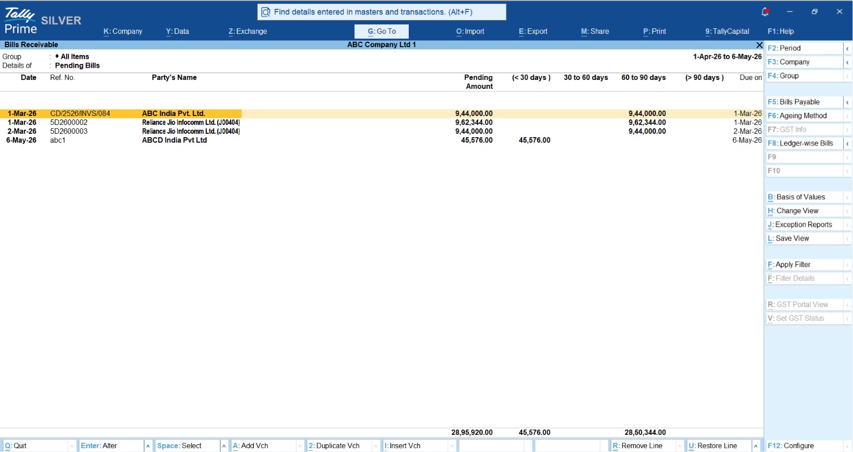Click Q: Quit in the bottom bar
Image resolution: width=853 pixels, height=452 pixels.
click(36, 446)
